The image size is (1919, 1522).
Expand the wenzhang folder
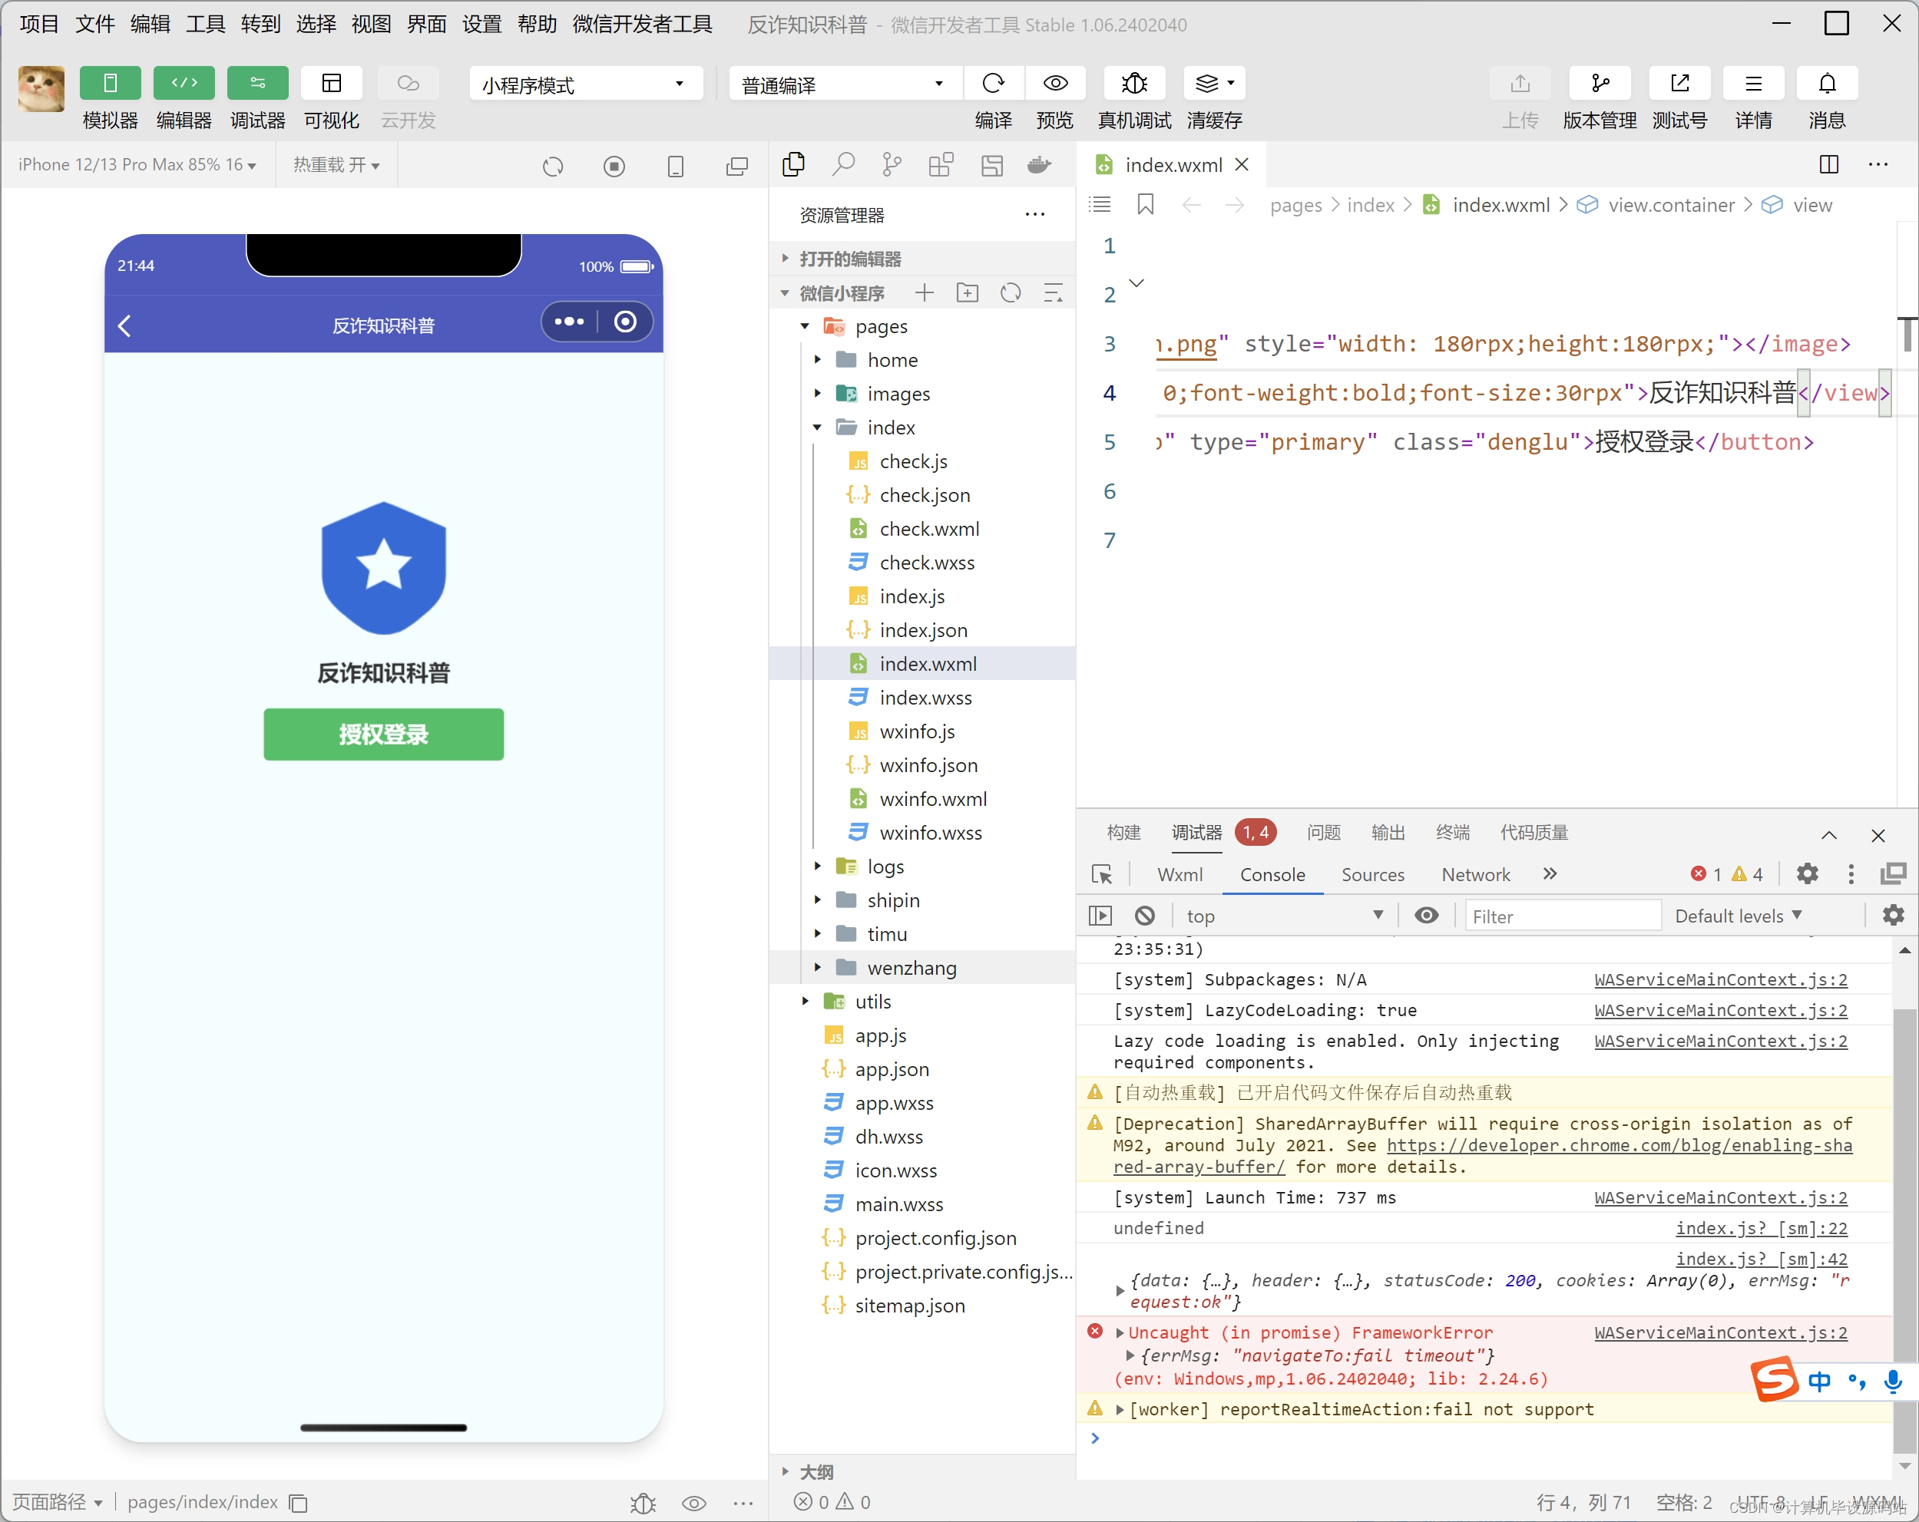pyautogui.click(x=911, y=968)
